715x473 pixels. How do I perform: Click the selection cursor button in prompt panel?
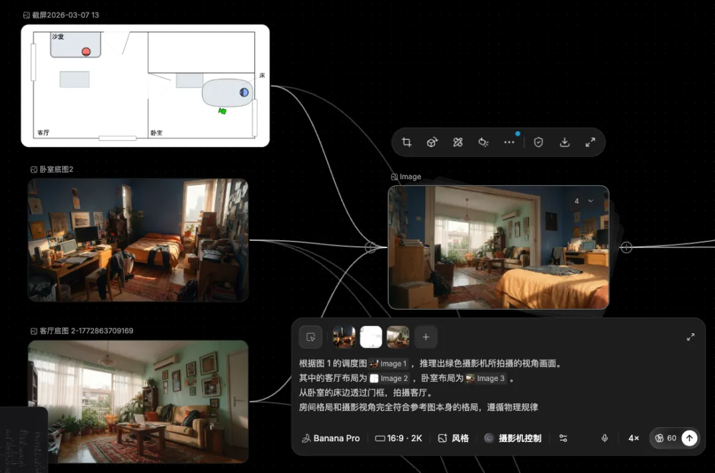(x=310, y=337)
